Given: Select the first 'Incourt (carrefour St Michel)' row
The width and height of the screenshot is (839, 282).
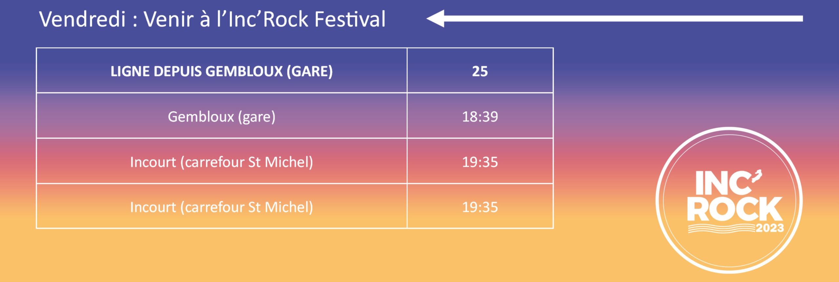Looking at the screenshot, I should click(295, 161).
